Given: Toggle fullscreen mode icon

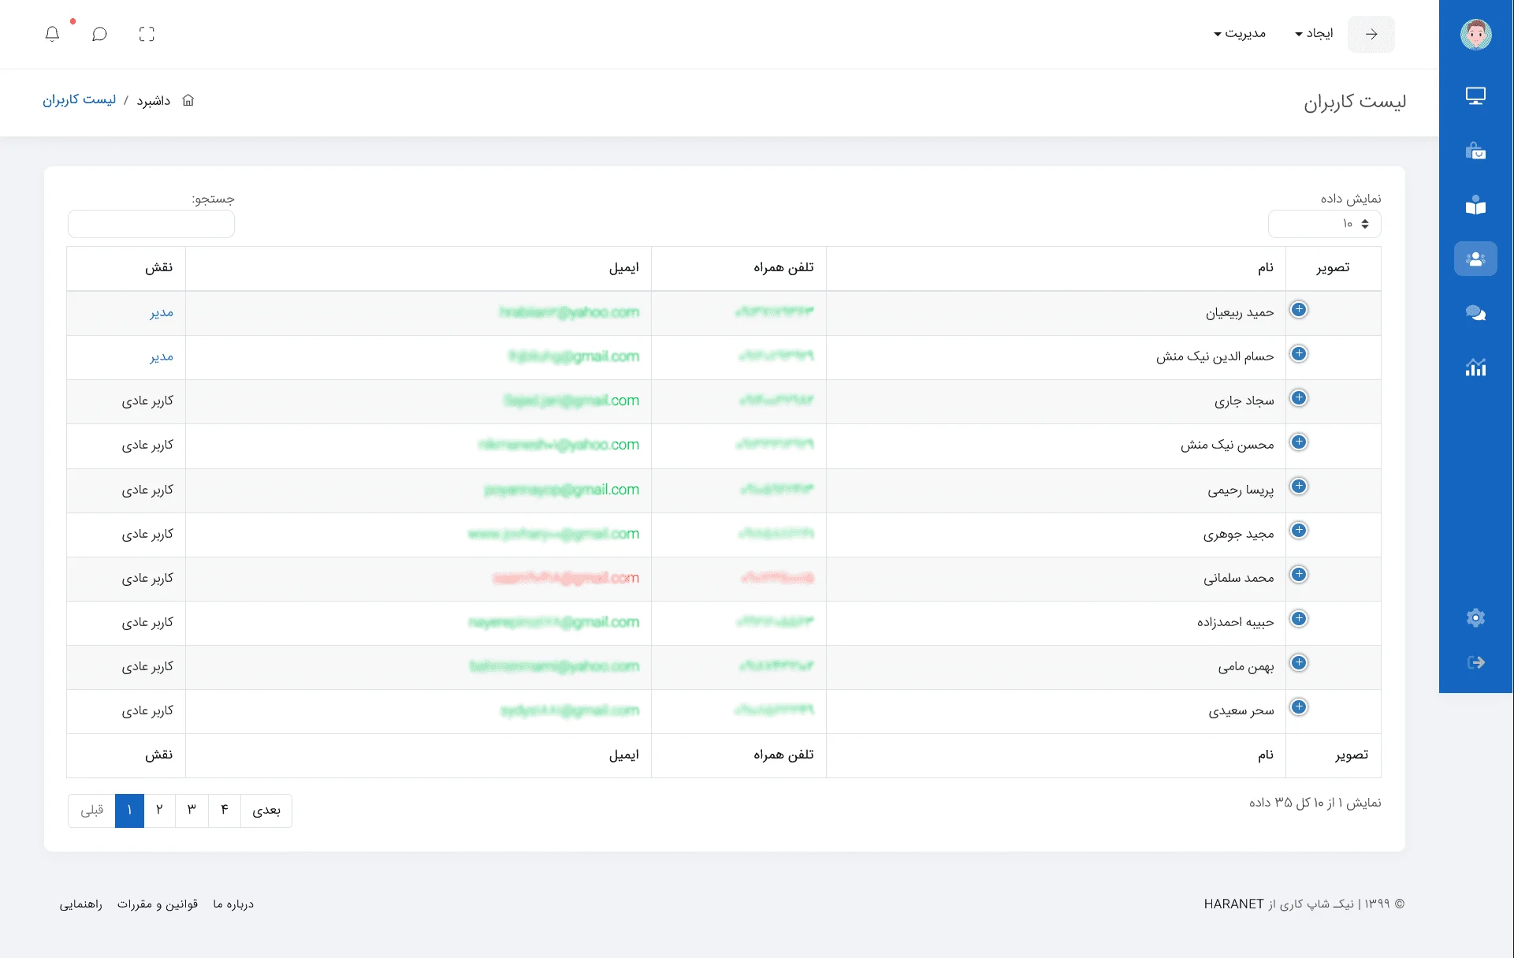Looking at the screenshot, I should 147,34.
